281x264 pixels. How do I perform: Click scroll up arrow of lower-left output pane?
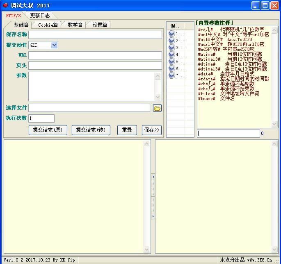pos(146,144)
